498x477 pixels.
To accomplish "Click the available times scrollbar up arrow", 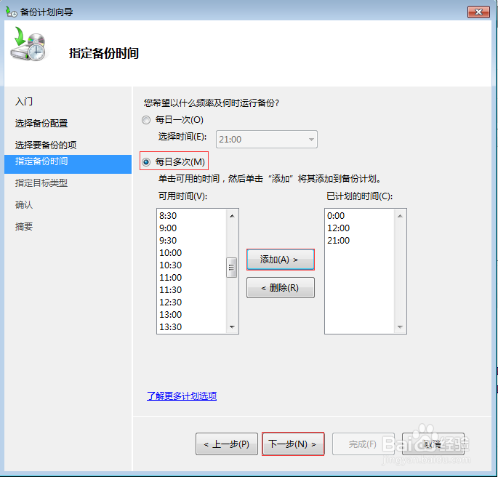I will (x=232, y=216).
